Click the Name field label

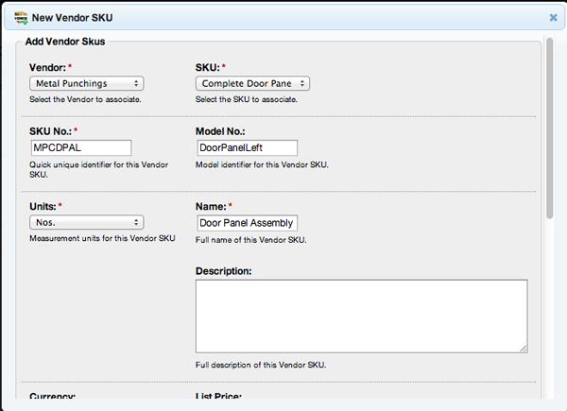[212, 205]
